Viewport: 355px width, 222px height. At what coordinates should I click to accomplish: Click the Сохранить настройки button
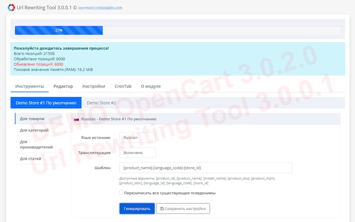pos(183,209)
